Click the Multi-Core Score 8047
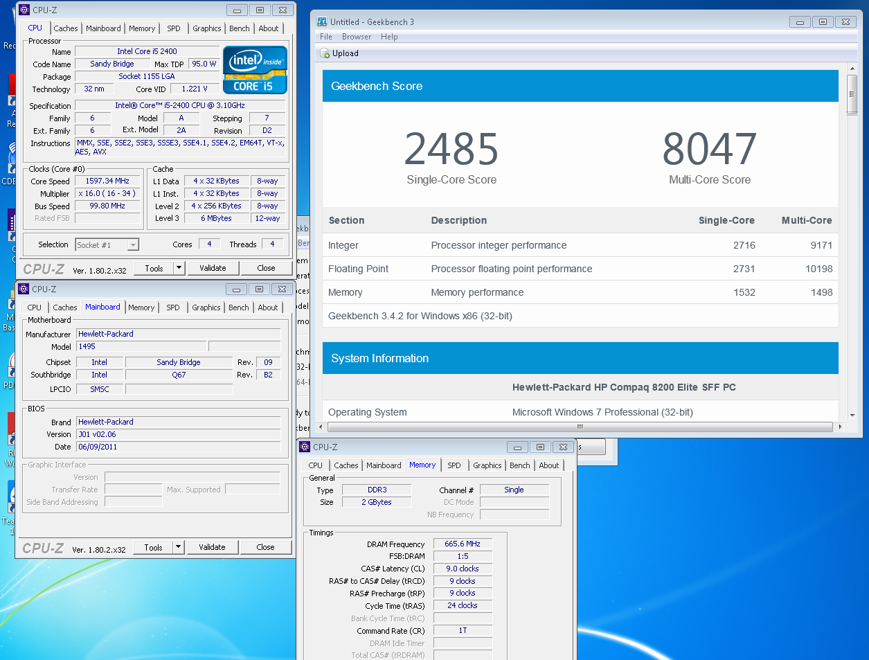 click(710, 149)
